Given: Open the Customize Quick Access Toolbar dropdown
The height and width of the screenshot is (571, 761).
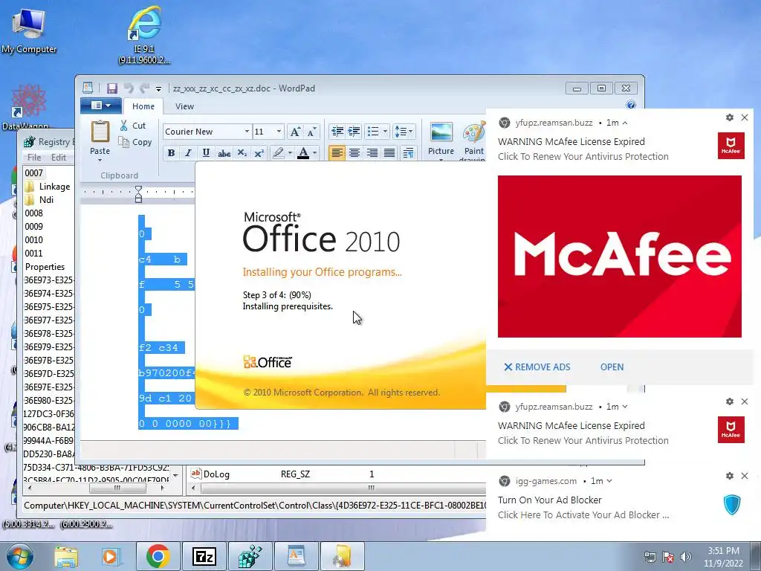Looking at the screenshot, I should tap(158, 89).
